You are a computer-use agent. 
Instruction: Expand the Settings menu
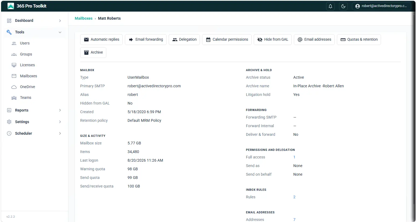coord(34,122)
